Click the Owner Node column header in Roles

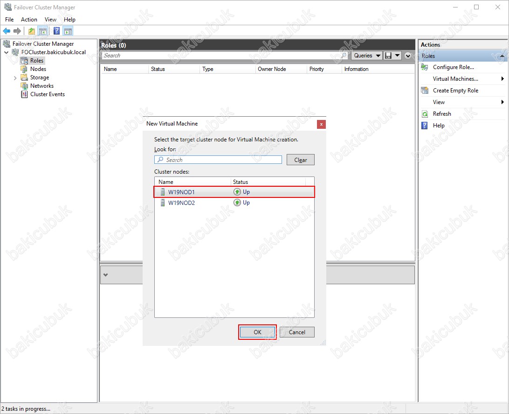click(x=281, y=69)
